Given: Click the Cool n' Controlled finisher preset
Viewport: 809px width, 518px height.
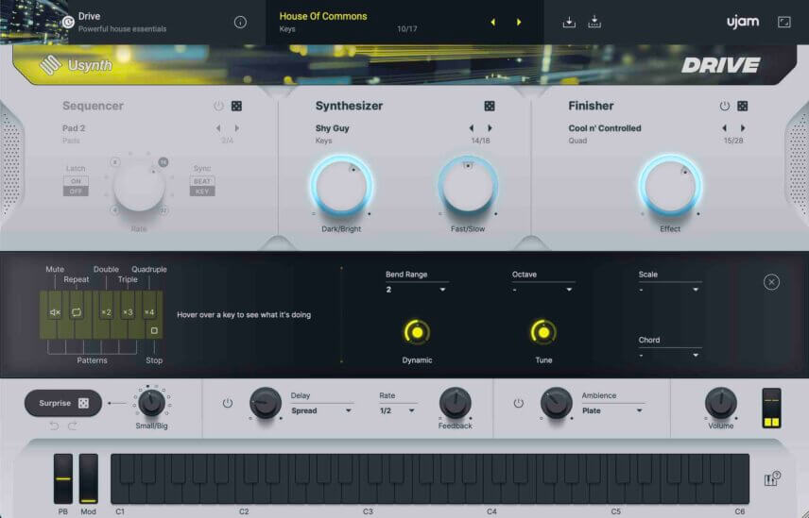Looking at the screenshot, I should click(x=605, y=128).
